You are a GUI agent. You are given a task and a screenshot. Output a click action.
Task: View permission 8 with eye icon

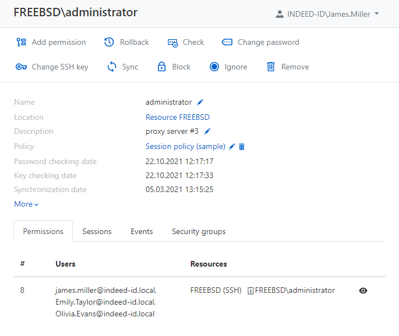[x=363, y=290]
